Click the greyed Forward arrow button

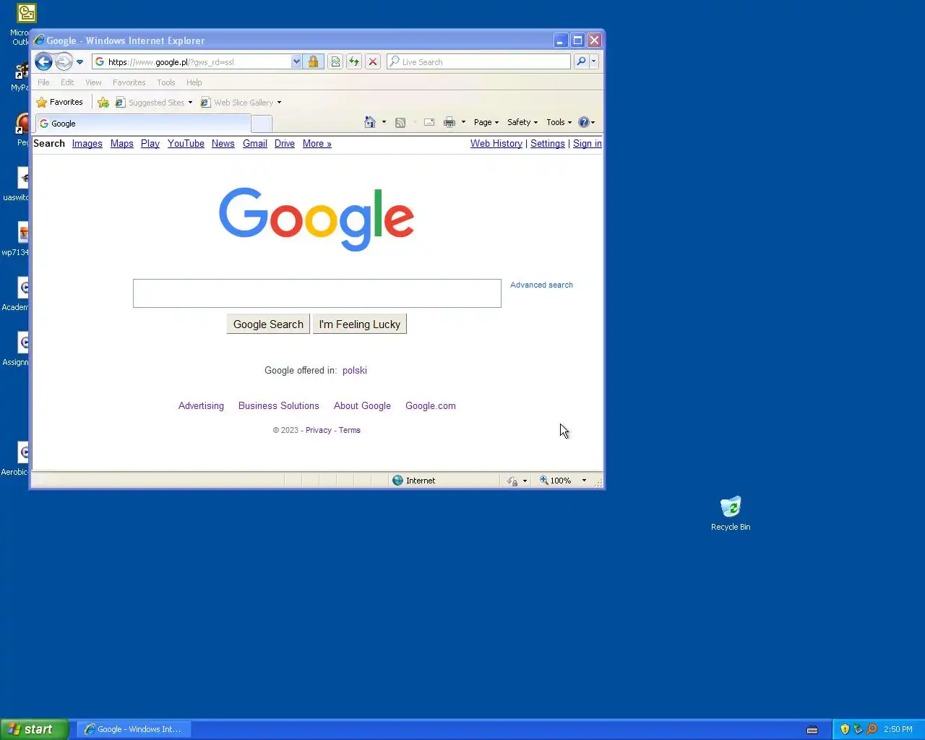64,61
